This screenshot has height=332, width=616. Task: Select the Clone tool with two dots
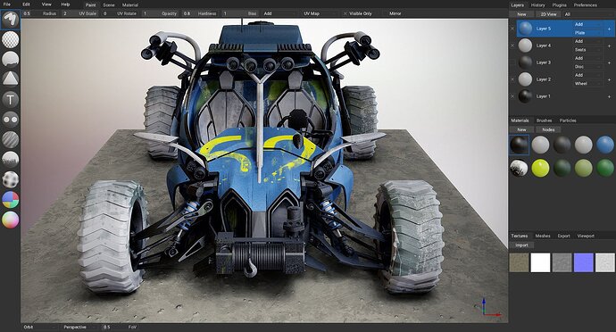10,119
